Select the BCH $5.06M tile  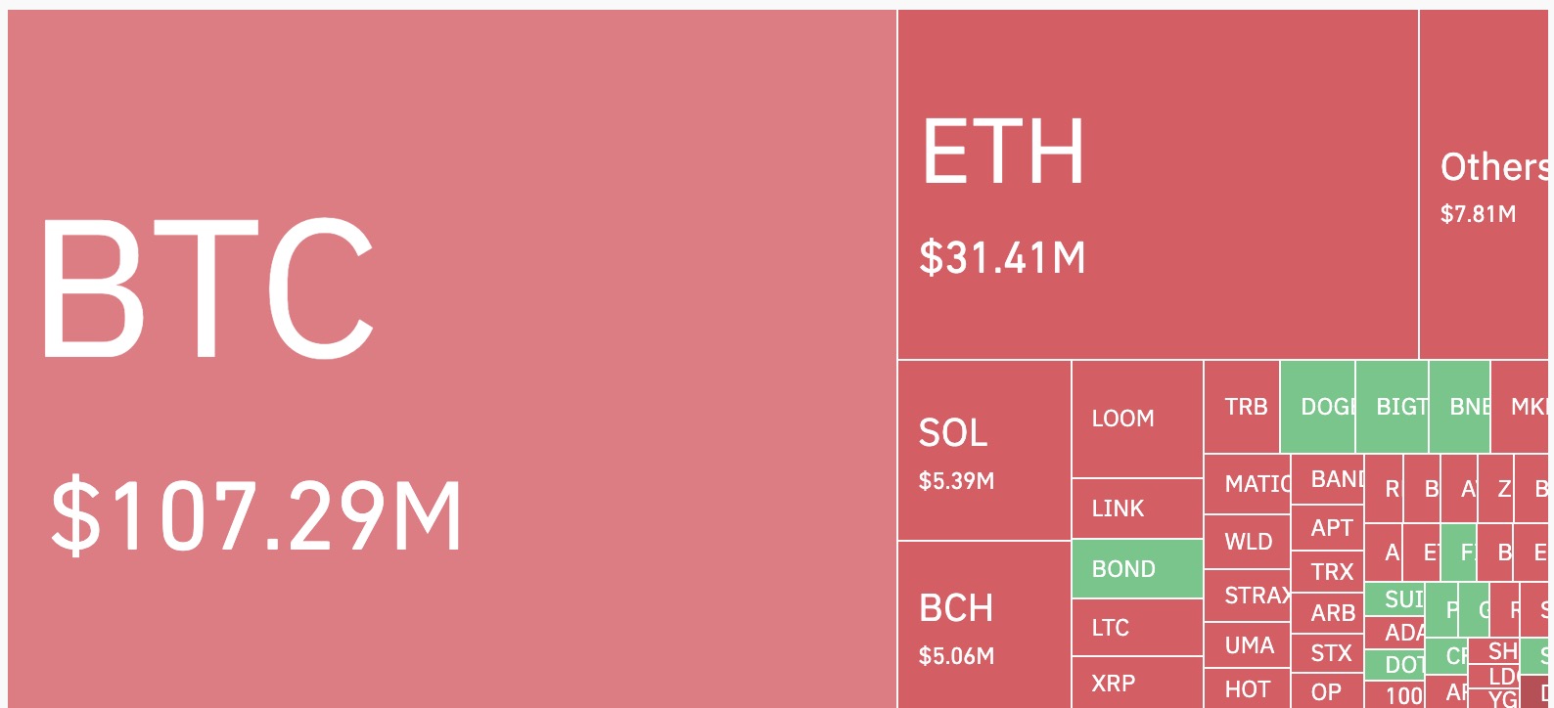[x=984, y=624]
